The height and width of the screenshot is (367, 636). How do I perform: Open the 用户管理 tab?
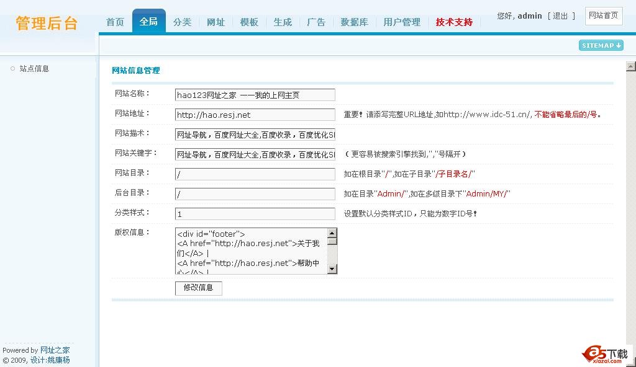[401, 22]
